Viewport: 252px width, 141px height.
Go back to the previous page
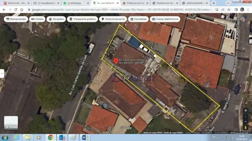coord(4,10)
